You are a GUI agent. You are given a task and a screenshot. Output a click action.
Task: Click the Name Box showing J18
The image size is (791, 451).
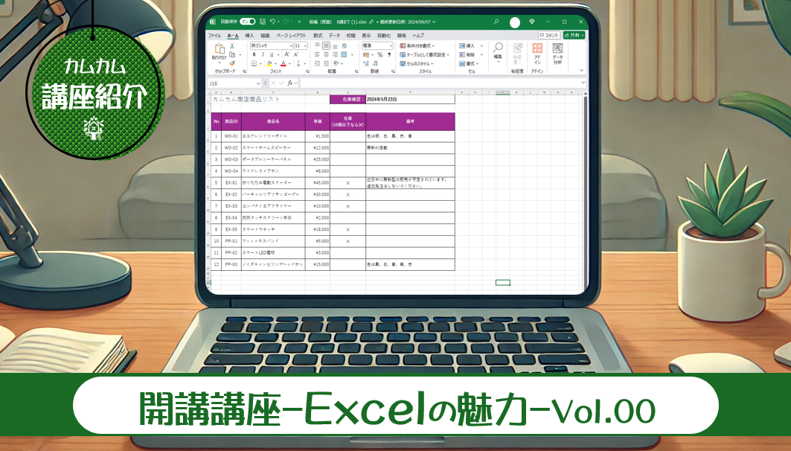tap(234, 83)
